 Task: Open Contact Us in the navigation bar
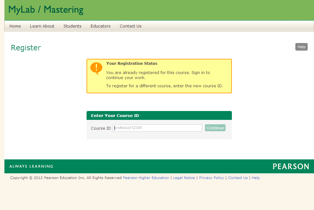point(130,26)
